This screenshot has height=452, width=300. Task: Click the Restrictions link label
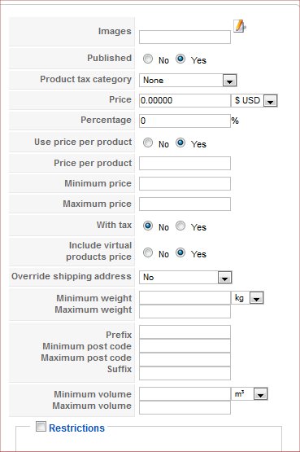(76, 428)
